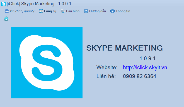Click the Home house icon
Viewport: 184px width, 107px height.
pyautogui.click(x=6, y=19)
